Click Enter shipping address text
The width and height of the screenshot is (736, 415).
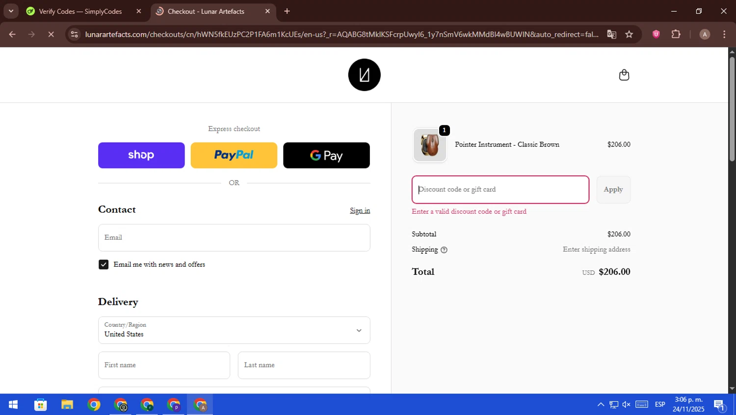click(x=596, y=249)
